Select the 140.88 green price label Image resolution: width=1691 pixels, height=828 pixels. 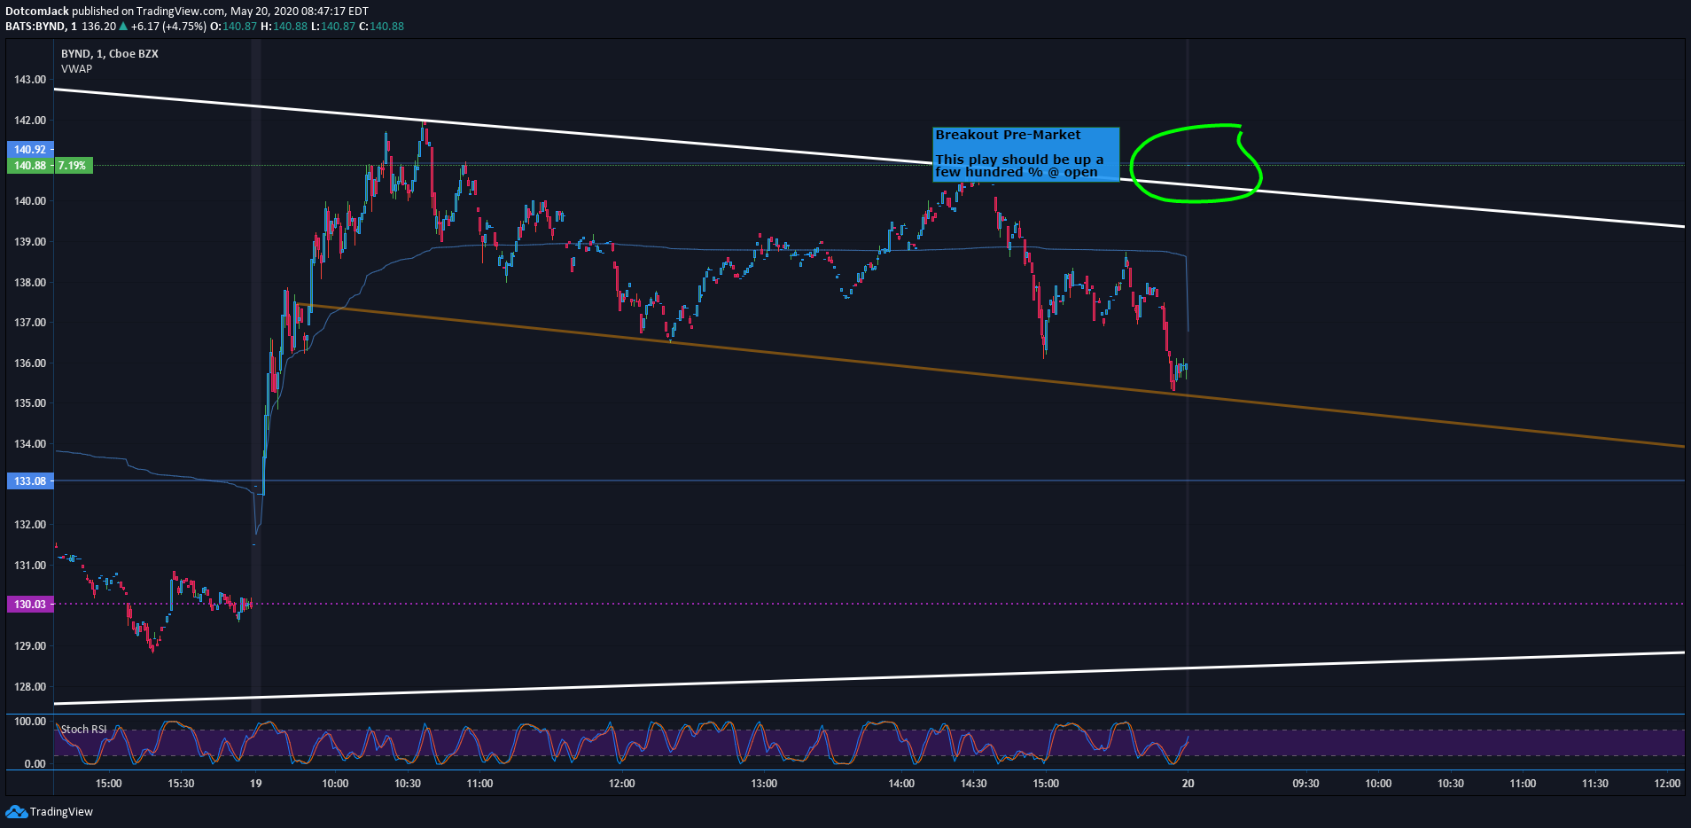[30, 166]
